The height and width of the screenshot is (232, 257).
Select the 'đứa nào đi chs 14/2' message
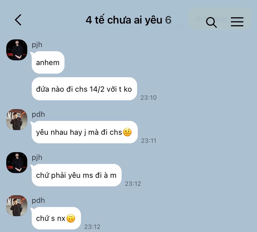point(84,89)
